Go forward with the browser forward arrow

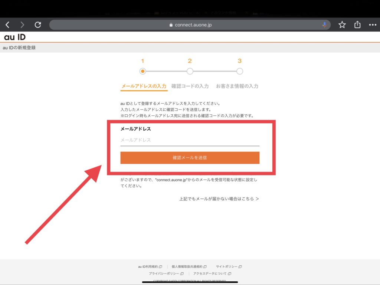tap(22, 25)
